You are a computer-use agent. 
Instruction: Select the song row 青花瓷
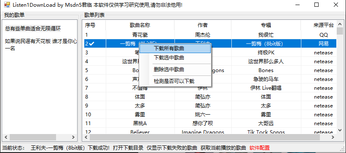[x=210, y=35]
